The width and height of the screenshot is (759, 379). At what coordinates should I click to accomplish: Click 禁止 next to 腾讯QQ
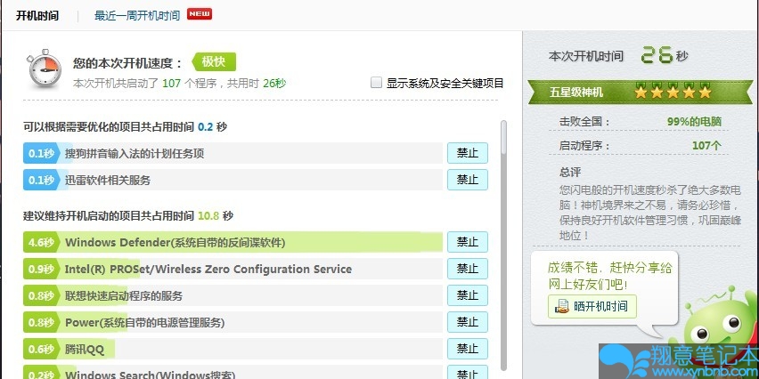coord(467,349)
